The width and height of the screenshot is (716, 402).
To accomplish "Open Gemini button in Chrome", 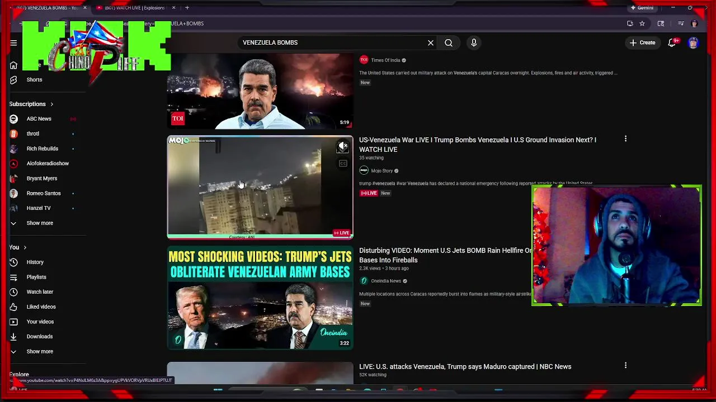I will pyautogui.click(x=642, y=8).
